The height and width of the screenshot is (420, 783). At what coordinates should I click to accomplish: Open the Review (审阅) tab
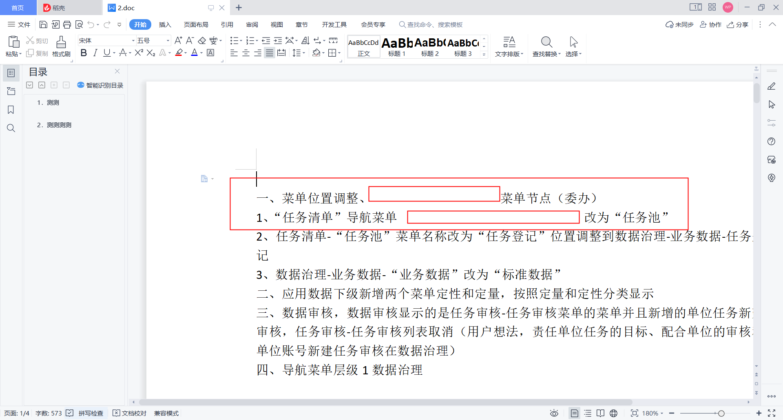(252, 24)
